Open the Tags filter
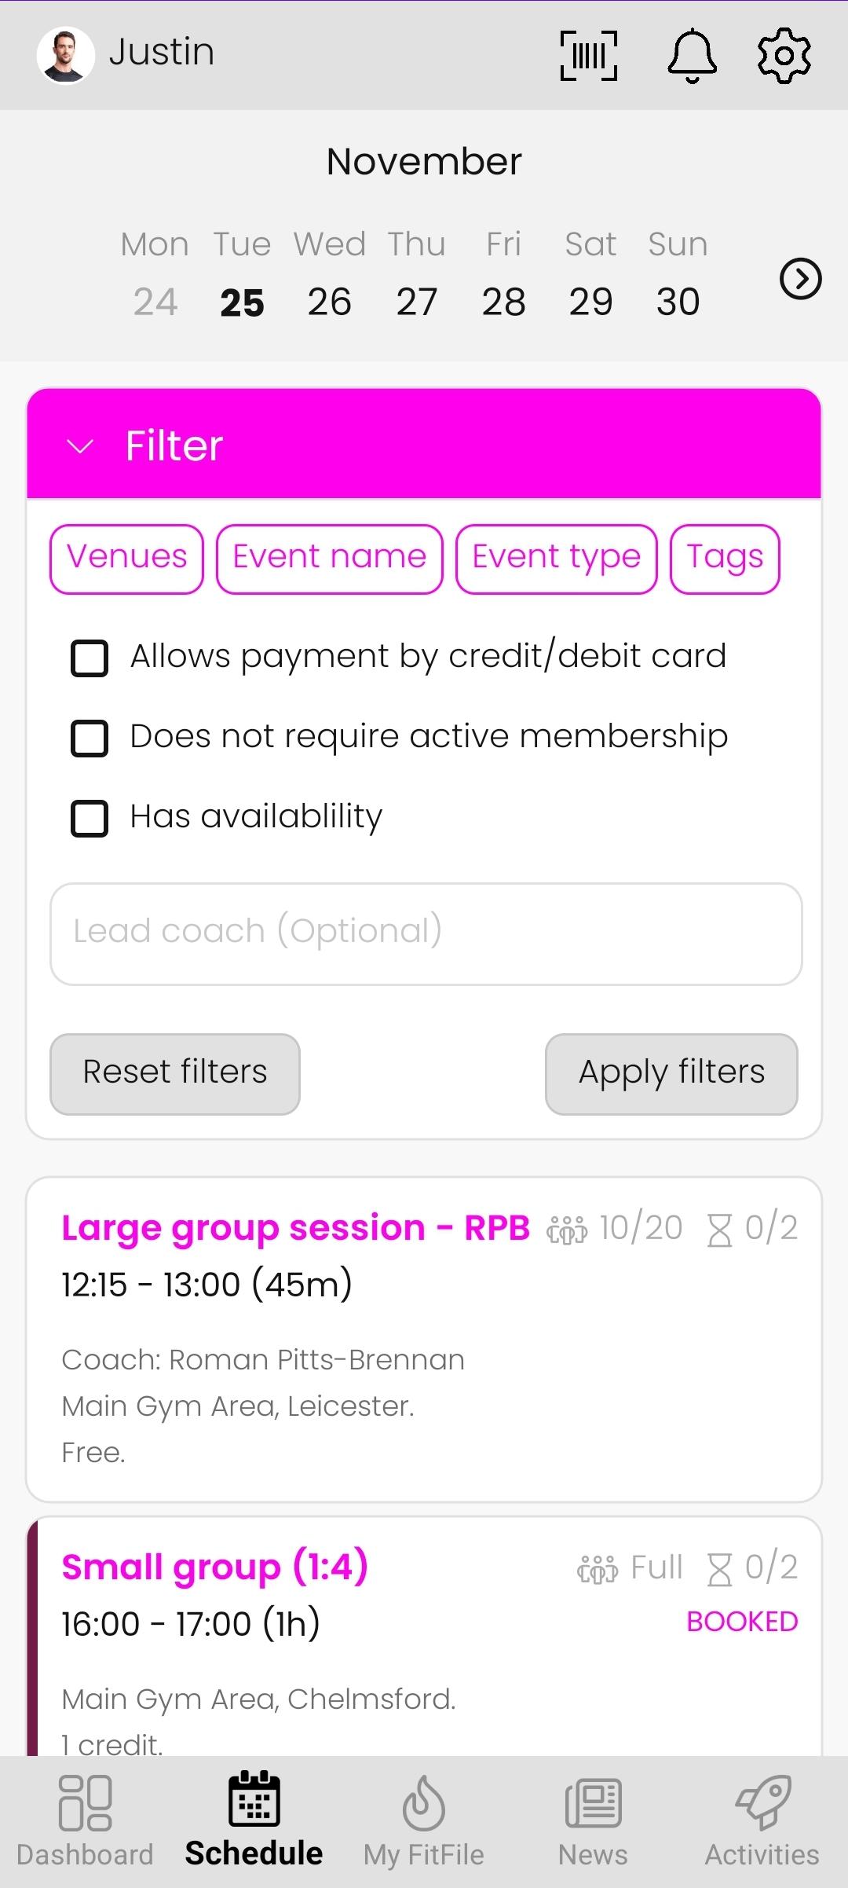The width and height of the screenshot is (848, 1888). click(725, 559)
